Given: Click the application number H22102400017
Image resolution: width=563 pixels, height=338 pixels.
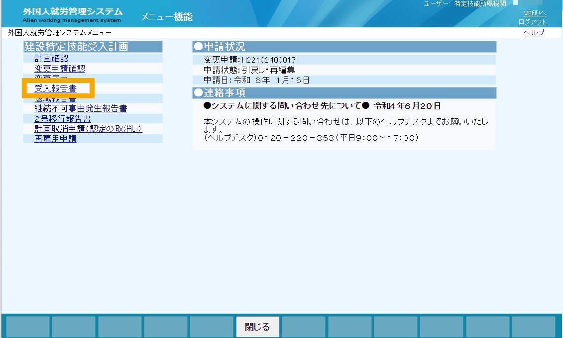Looking at the screenshot, I should (x=269, y=60).
